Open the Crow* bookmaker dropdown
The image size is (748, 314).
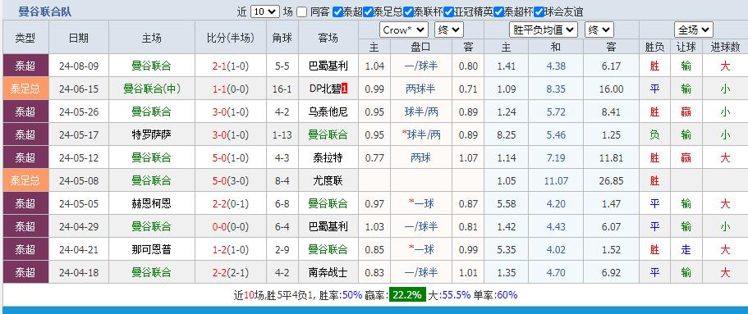[404, 30]
